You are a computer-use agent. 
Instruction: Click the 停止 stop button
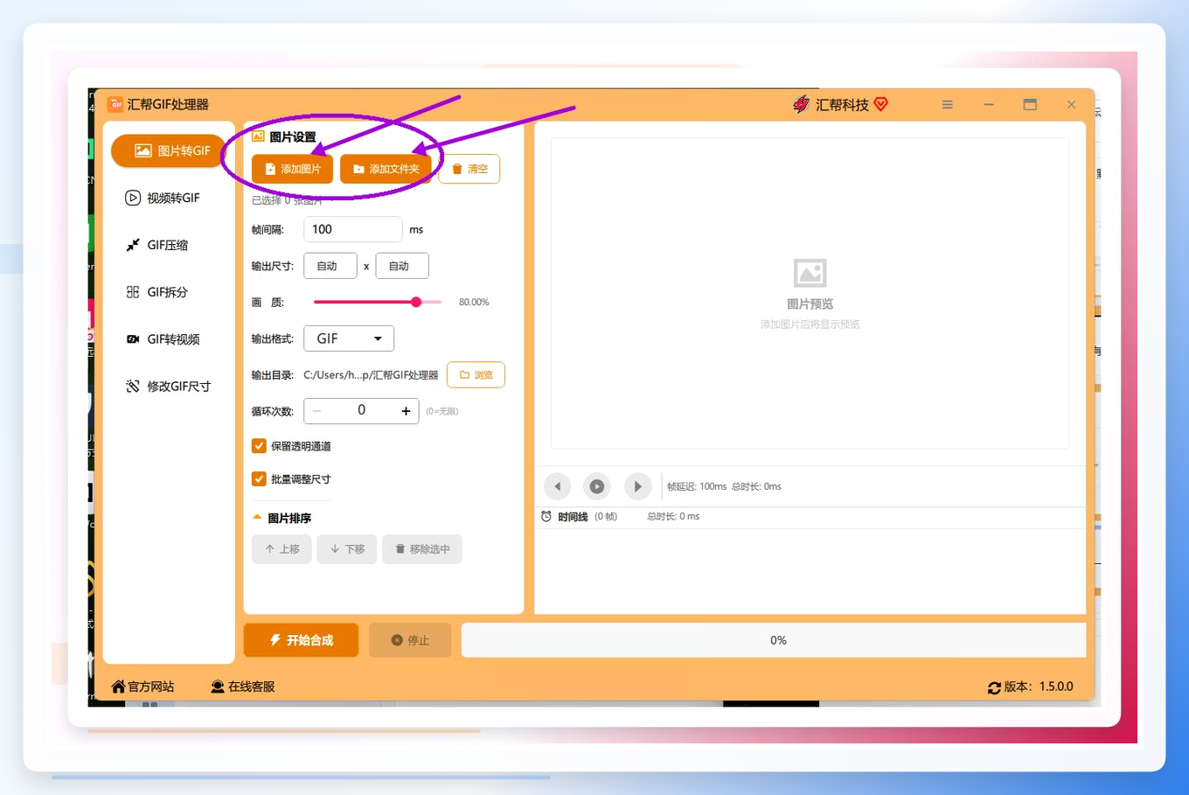pos(410,640)
